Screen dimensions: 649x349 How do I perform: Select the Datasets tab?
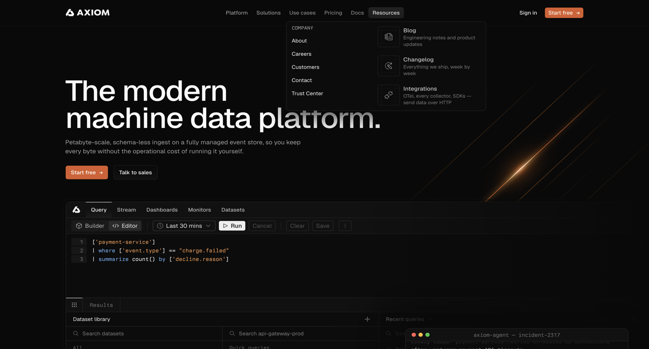pos(233,210)
